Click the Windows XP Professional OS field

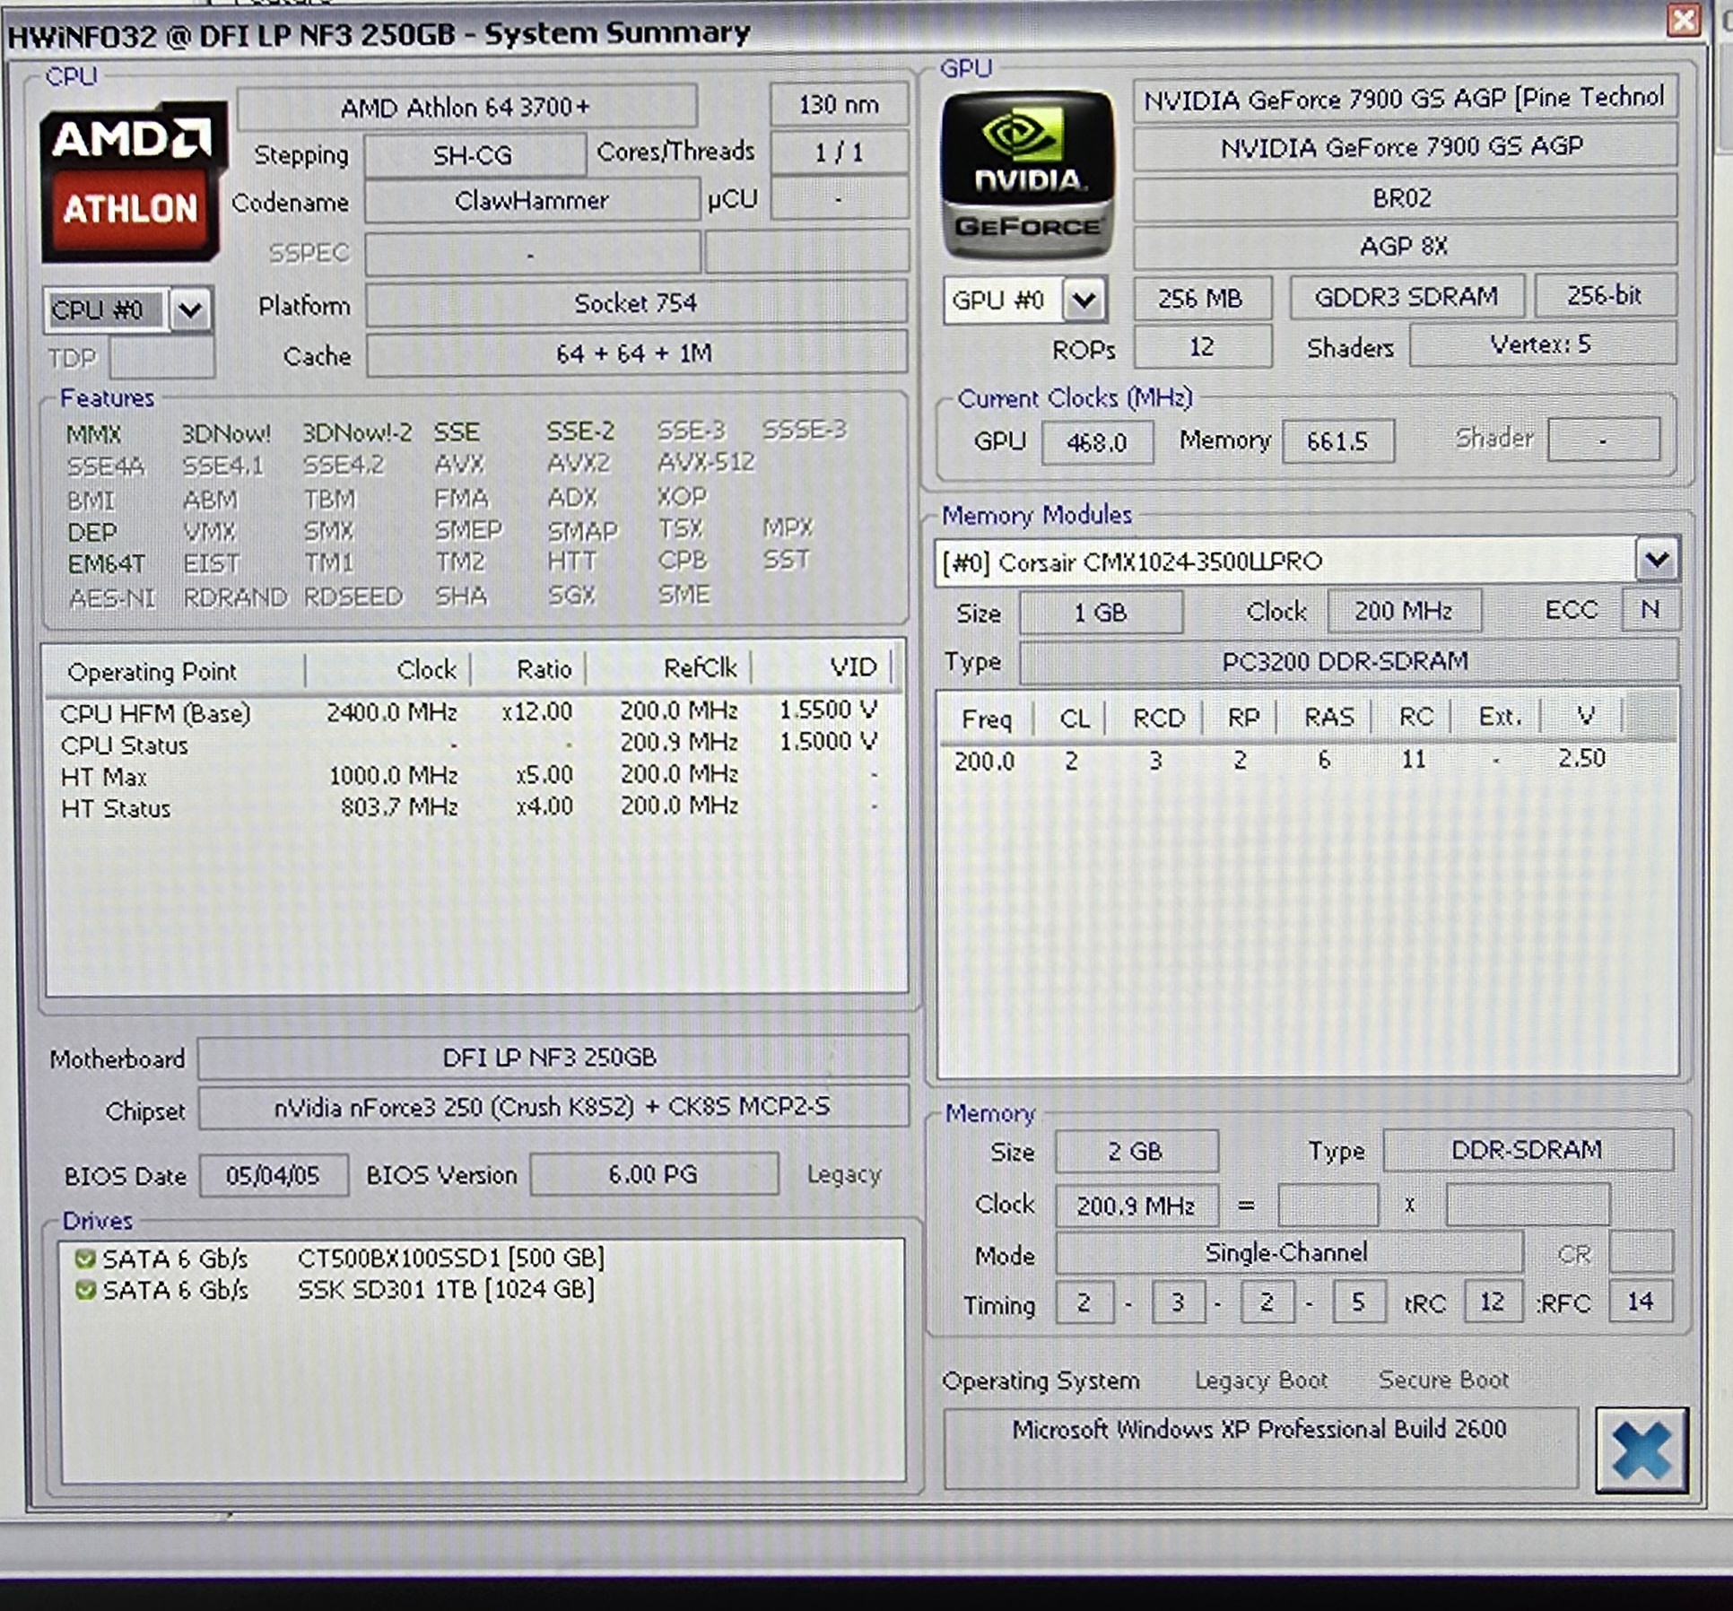(x=1258, y=1430)
